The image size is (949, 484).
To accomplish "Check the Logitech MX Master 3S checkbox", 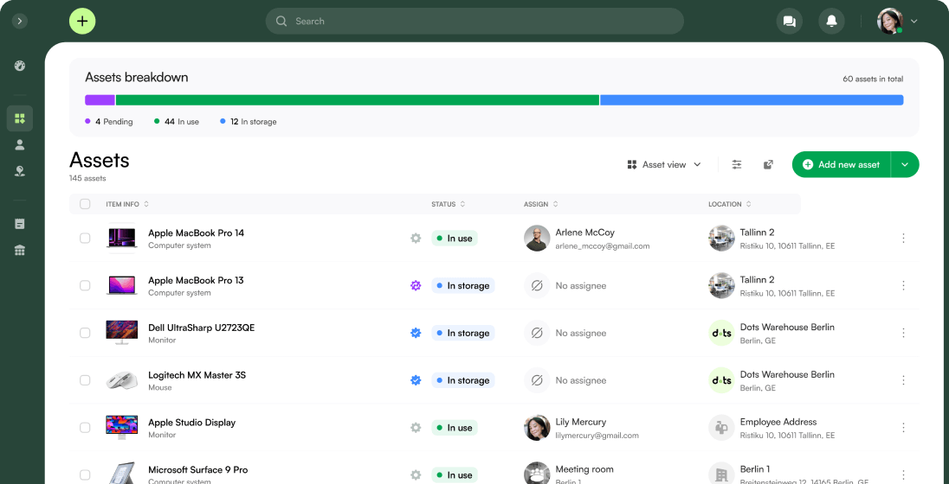I will [85, 380].
